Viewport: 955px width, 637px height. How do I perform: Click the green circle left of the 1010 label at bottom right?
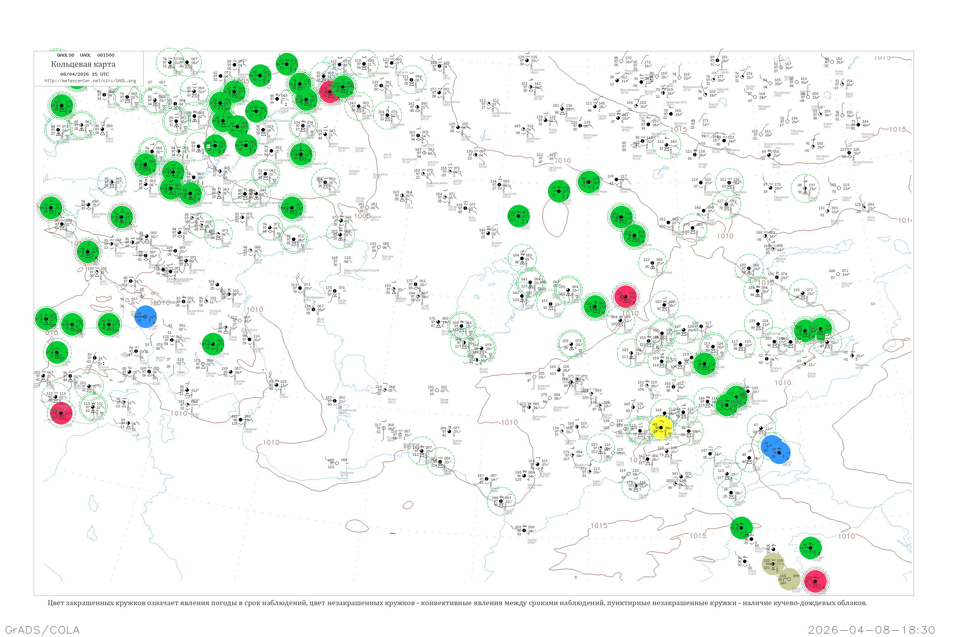(810, 548)
